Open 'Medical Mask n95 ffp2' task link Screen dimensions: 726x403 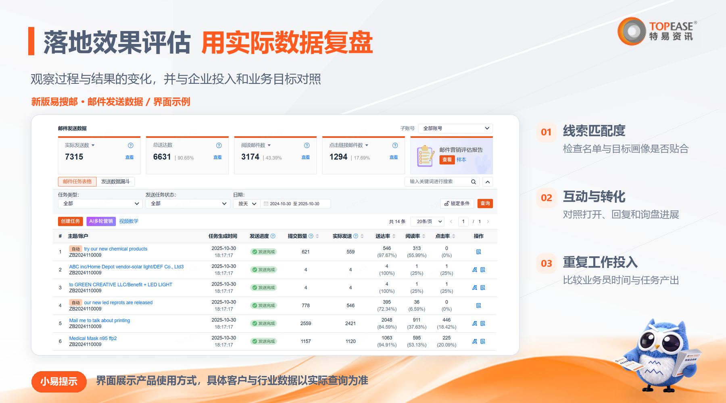coord(93,339)
